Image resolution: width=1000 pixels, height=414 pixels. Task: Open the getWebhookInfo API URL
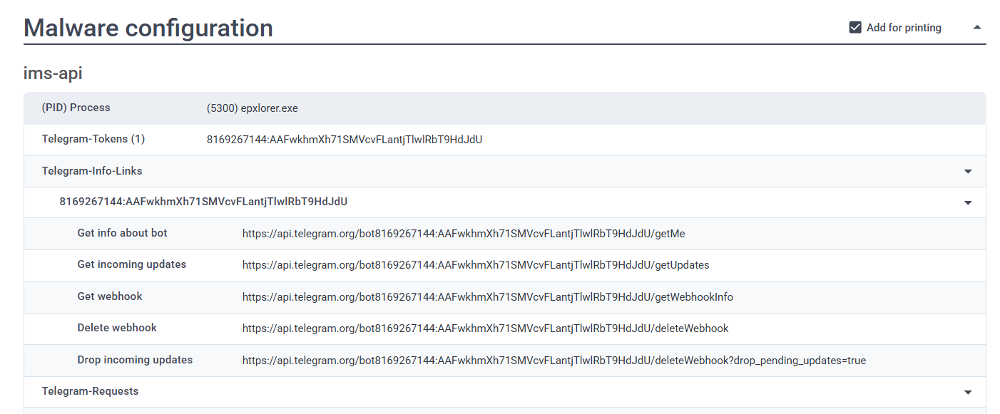point(488,297)
